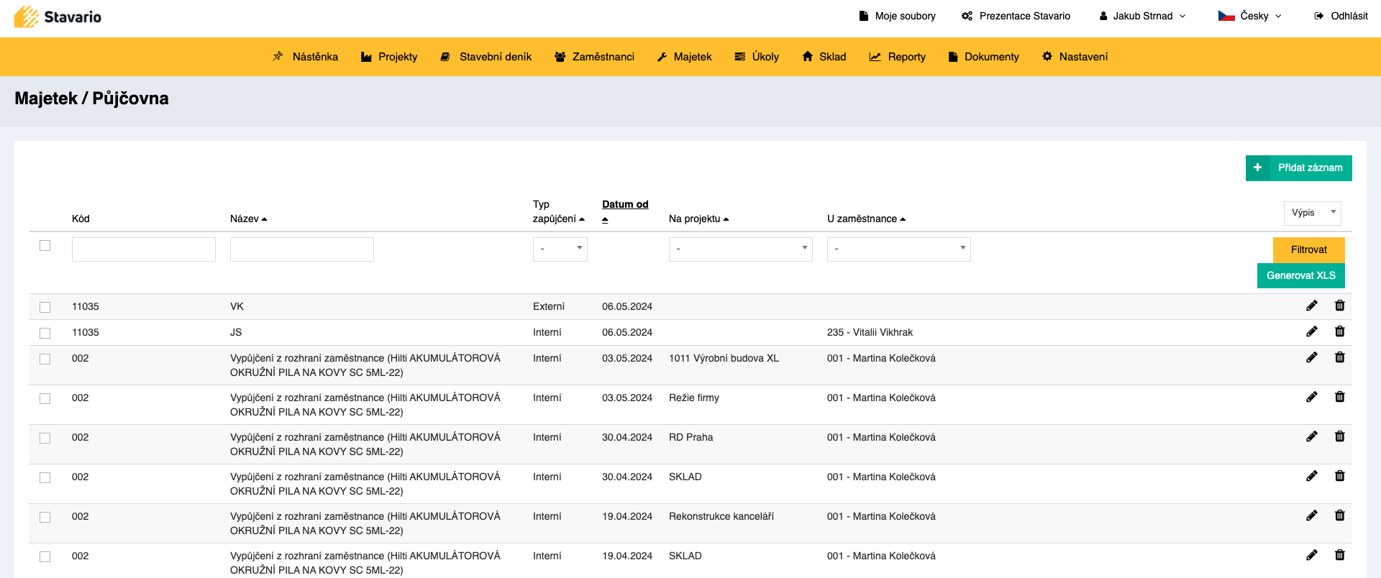
Task: Click the plus icon on Přidat záznam
Action: [1257, 168]
